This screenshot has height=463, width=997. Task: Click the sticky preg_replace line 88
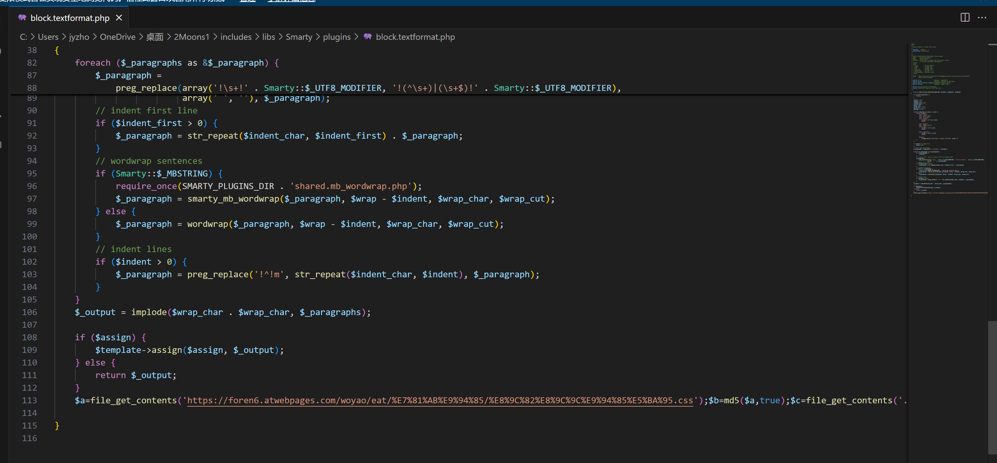(368, 88)
